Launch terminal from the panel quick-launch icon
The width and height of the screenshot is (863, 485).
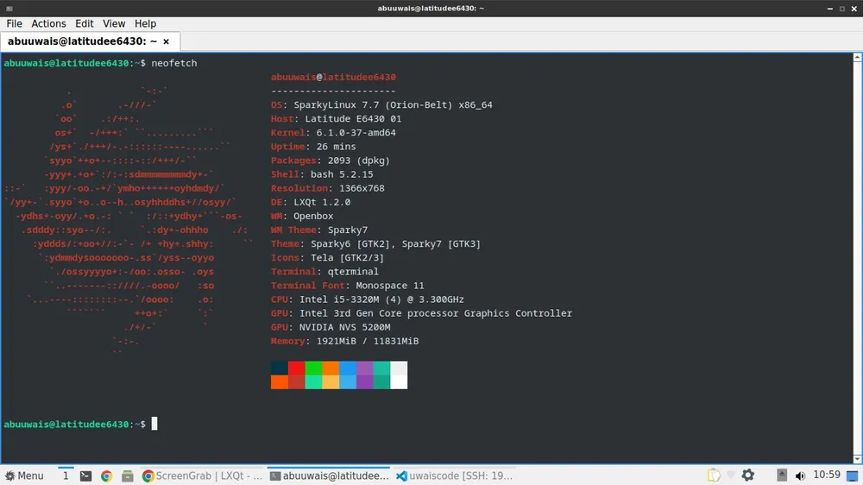(85, 476)
